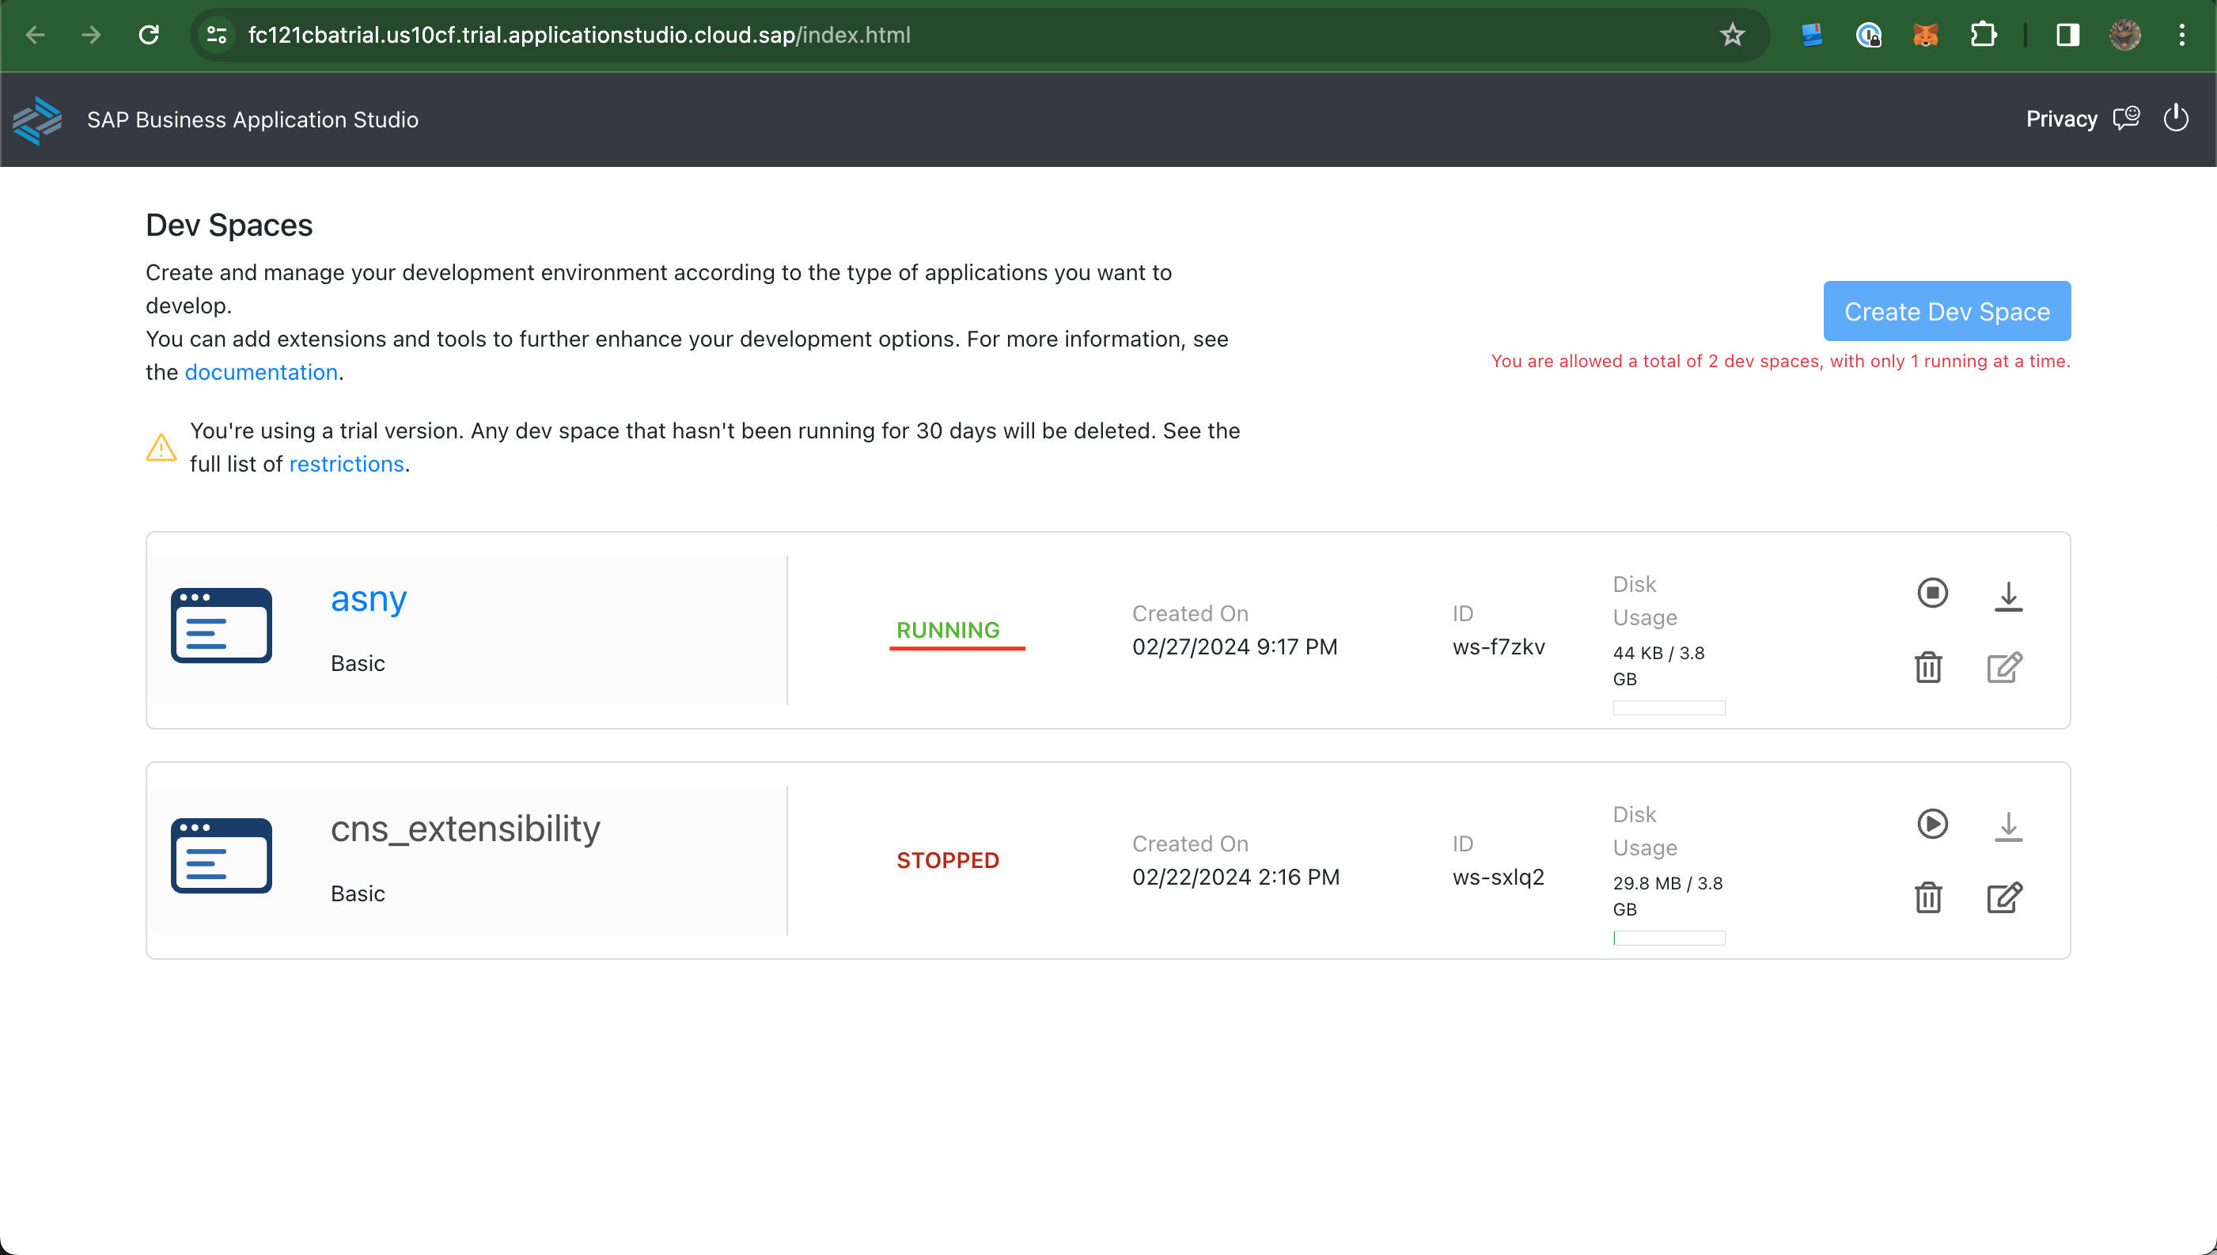Stop the asny dev space
This screenshot has width=2217, height=1255.
click(1932, 593)
